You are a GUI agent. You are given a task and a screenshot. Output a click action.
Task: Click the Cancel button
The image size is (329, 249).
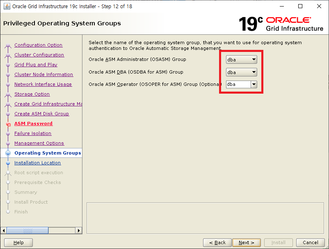pyautogui.click(x=310, y=242)
